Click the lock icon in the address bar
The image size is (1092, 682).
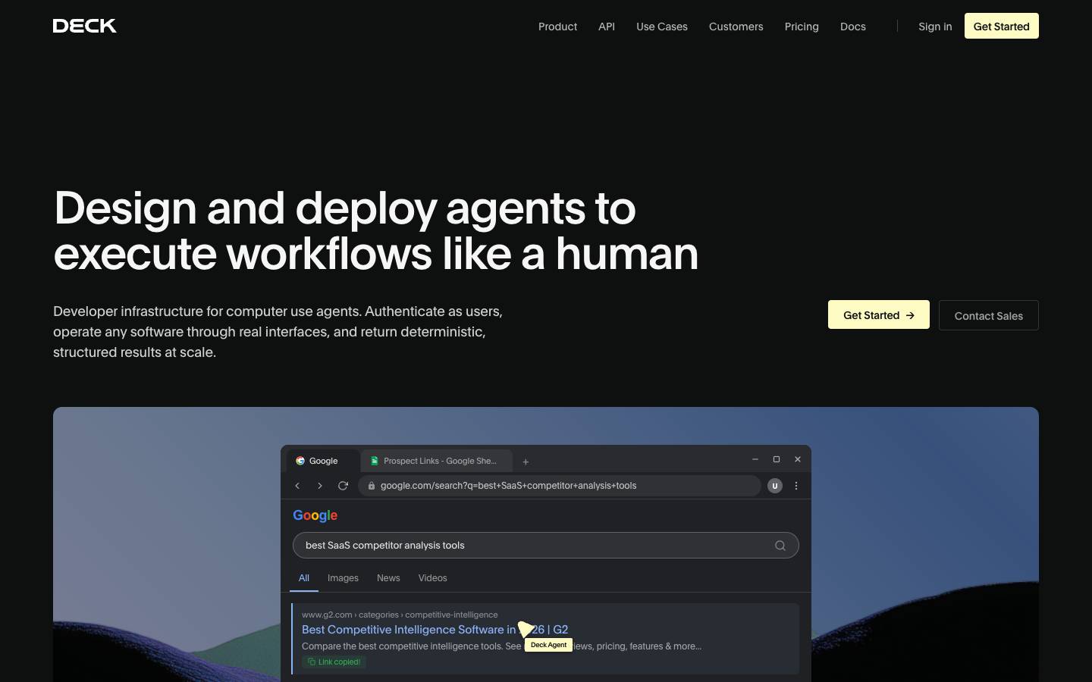click(372, 486)
